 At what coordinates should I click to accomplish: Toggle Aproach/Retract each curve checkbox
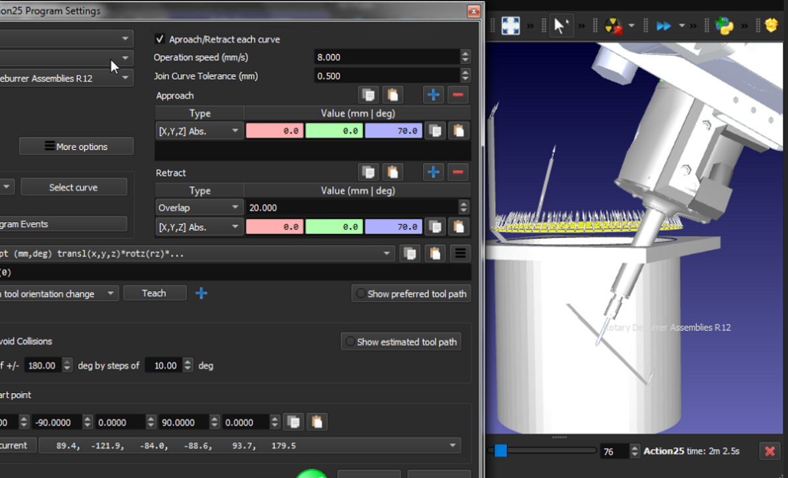pyautogui.click(x=160, y=39)
